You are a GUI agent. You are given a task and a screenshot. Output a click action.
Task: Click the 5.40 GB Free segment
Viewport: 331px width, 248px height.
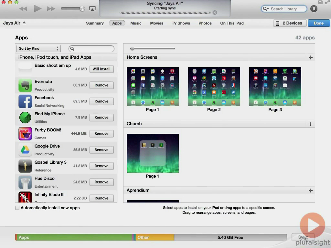tap(230, 237)
